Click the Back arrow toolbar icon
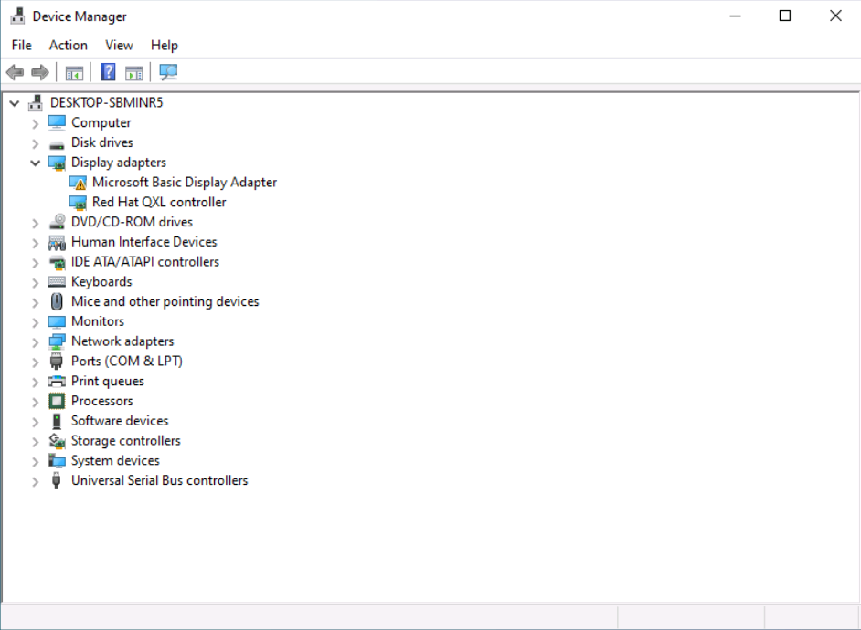This screenshot has width=861, height=630. coord(15,72)
